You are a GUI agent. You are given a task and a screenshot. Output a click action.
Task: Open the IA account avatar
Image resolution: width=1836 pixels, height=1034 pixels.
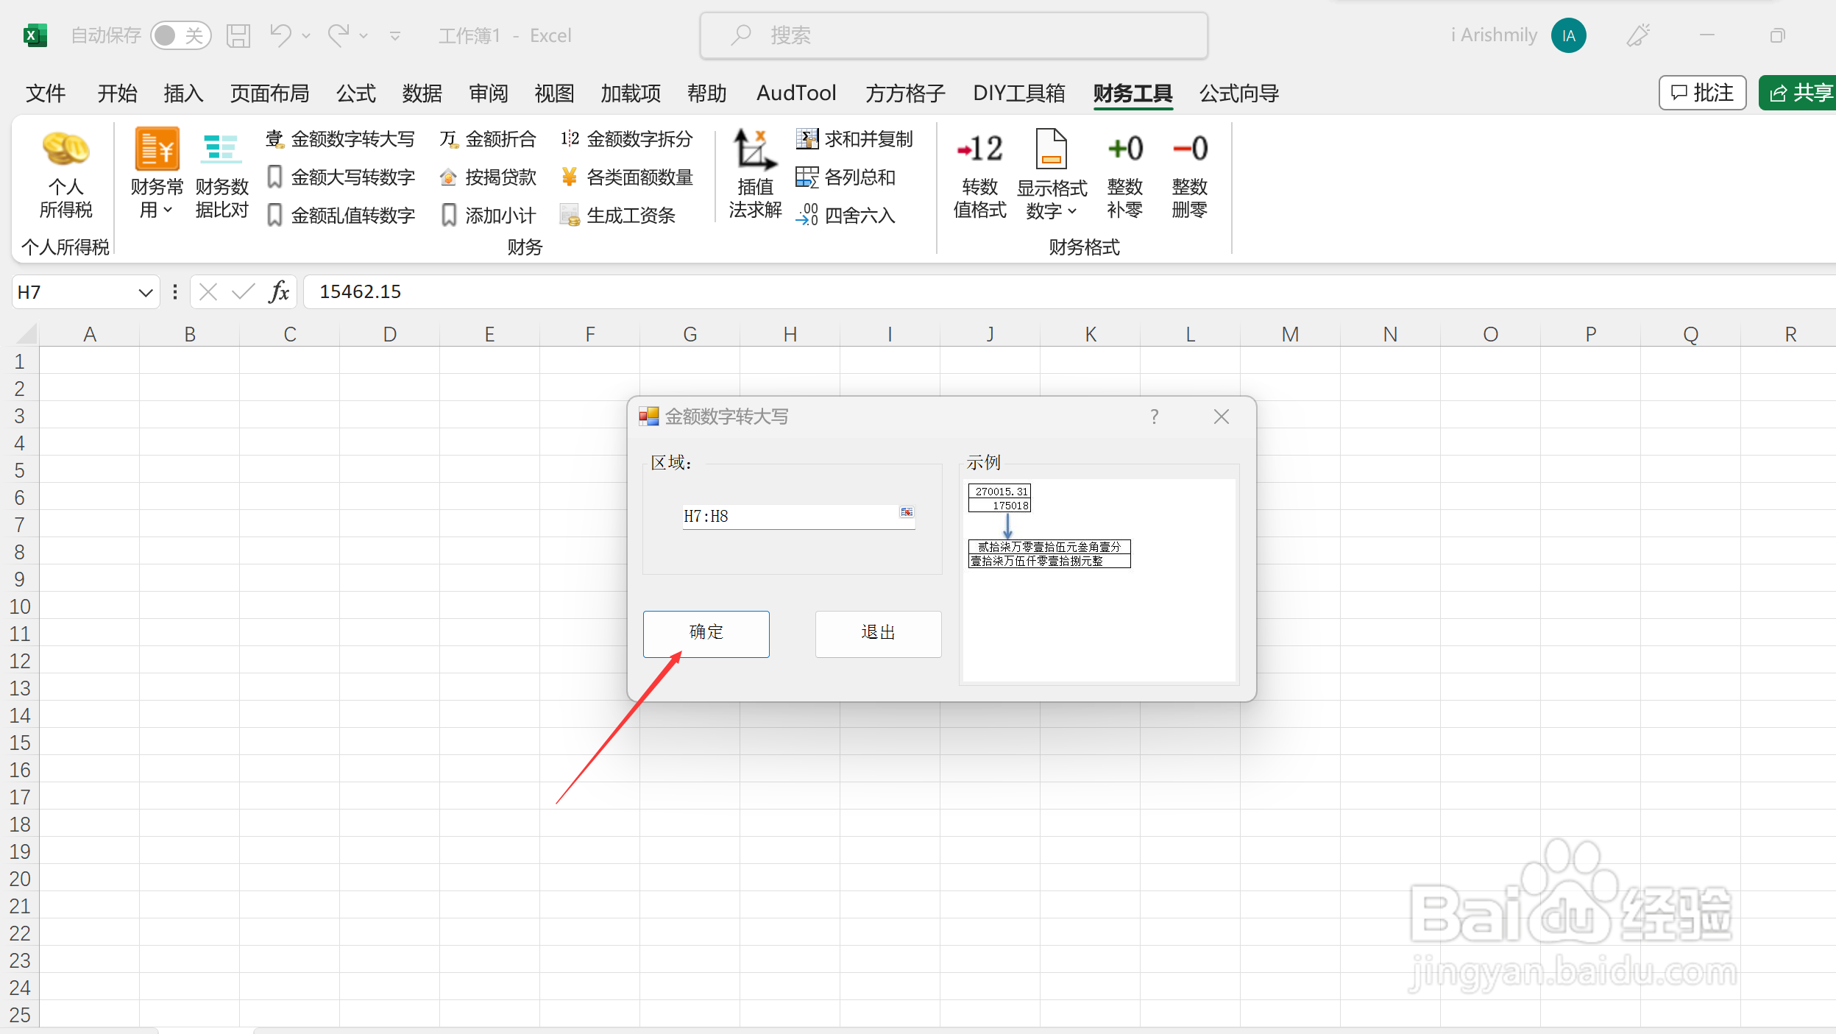point(1568,35)
